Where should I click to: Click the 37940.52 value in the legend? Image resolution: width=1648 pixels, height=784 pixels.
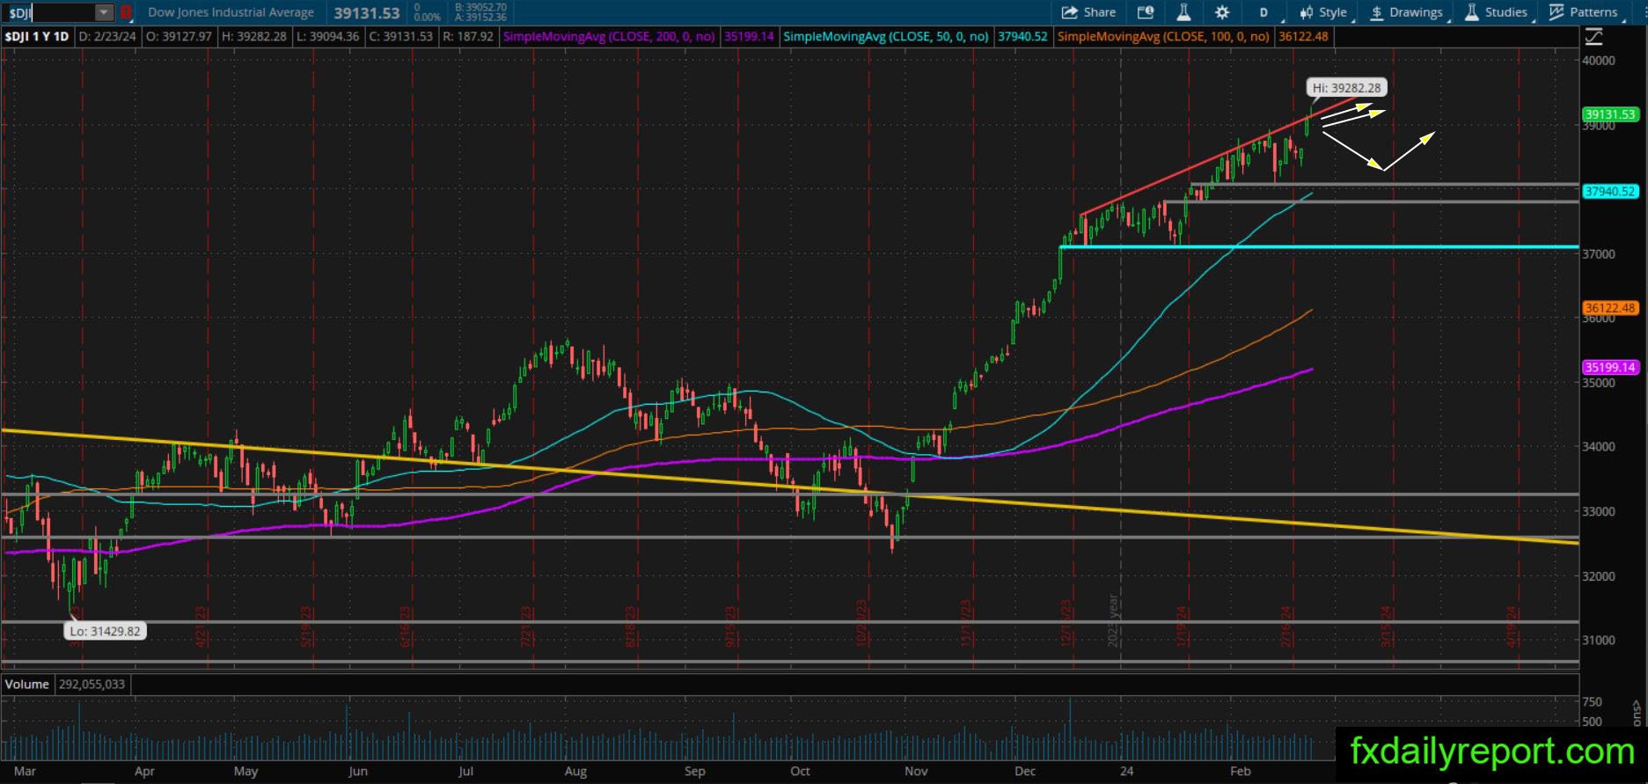coord(1022,37)
